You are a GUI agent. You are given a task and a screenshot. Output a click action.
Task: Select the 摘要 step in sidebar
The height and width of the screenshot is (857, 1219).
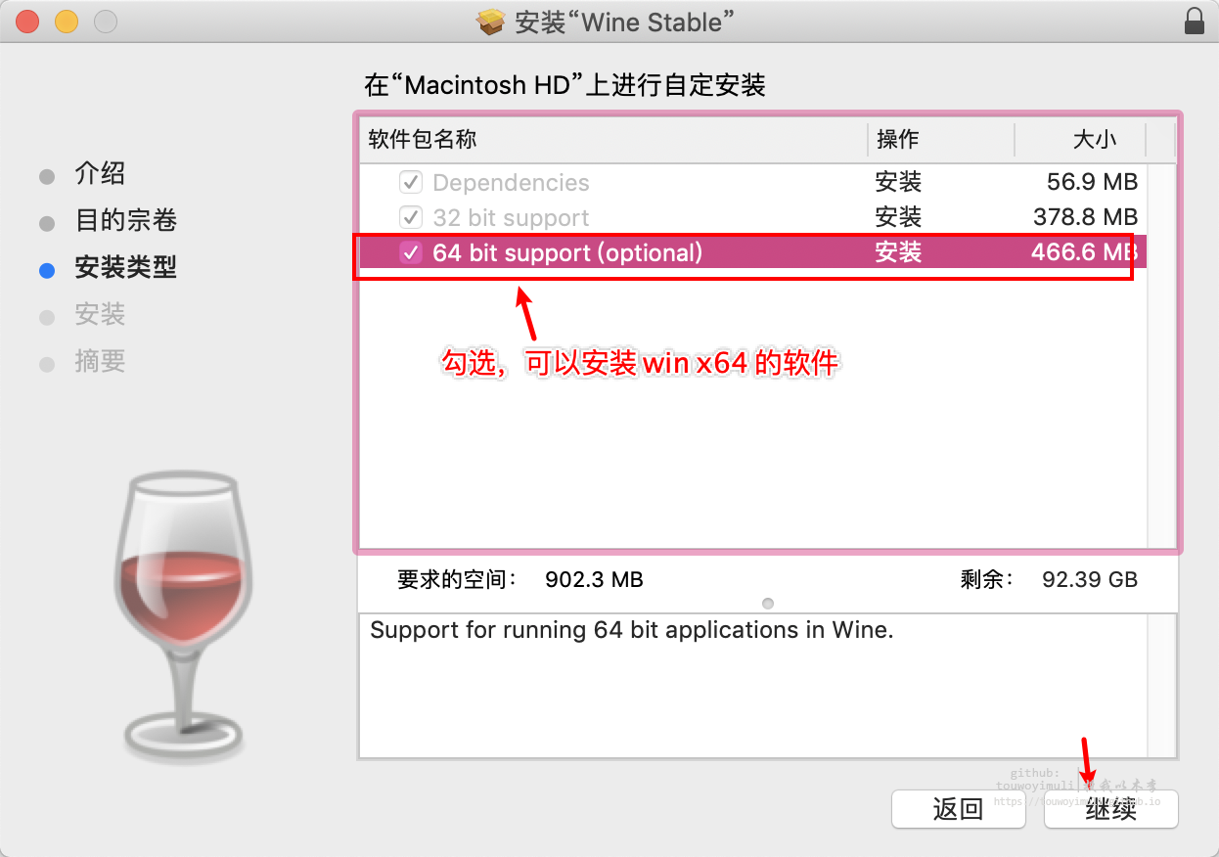click(100, 362)
